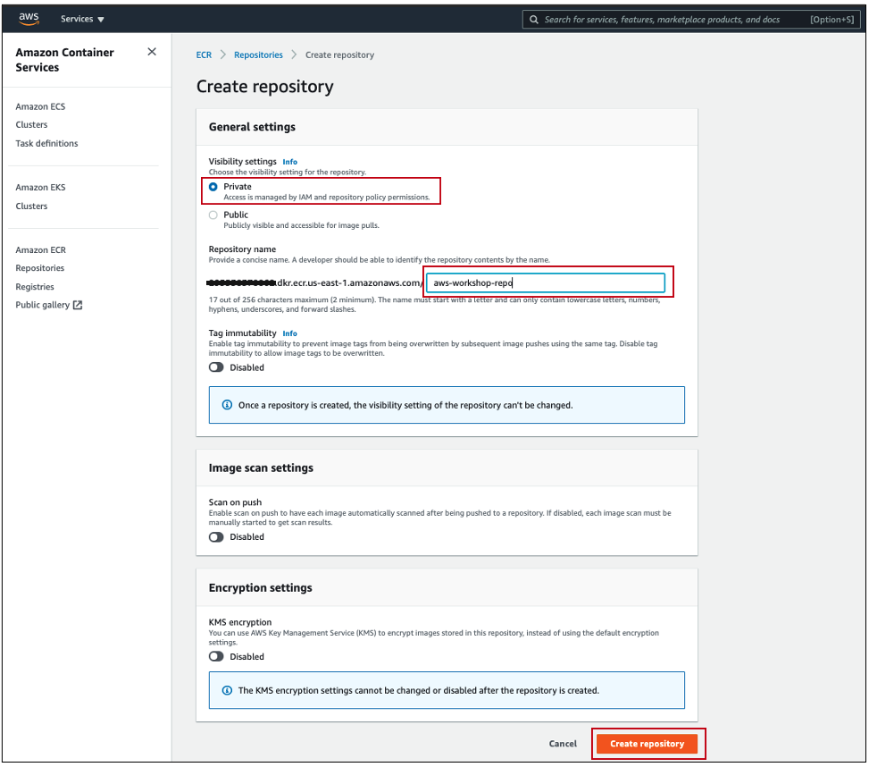Open Task definitions in sidebar
This screenshot has height=767, width=869.
tap(46, 143)
